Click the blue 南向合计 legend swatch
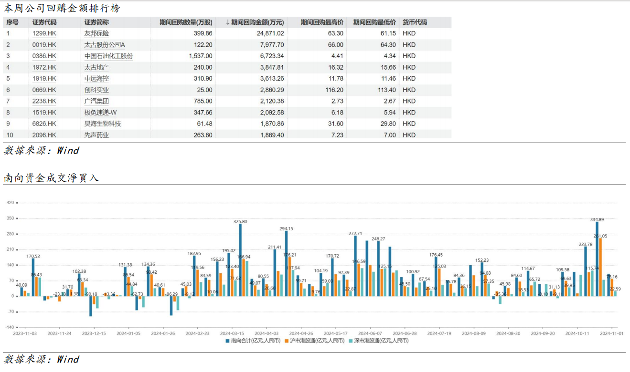 point(228,341)
